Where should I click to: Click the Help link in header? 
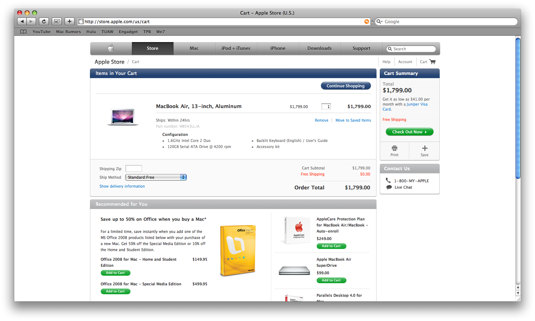click(387, 62)
